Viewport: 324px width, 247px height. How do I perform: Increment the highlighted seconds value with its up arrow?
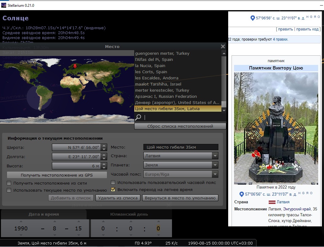[158, 221]
